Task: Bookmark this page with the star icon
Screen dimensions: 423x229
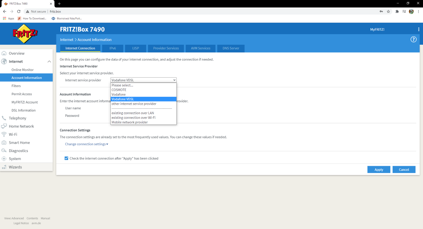Action: tap(388, 11)
